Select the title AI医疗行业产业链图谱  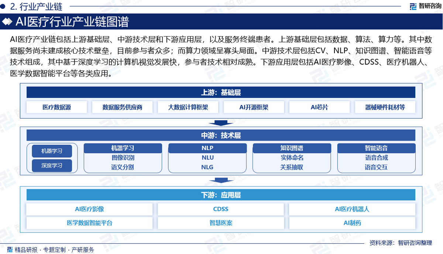tap(72, 22)
